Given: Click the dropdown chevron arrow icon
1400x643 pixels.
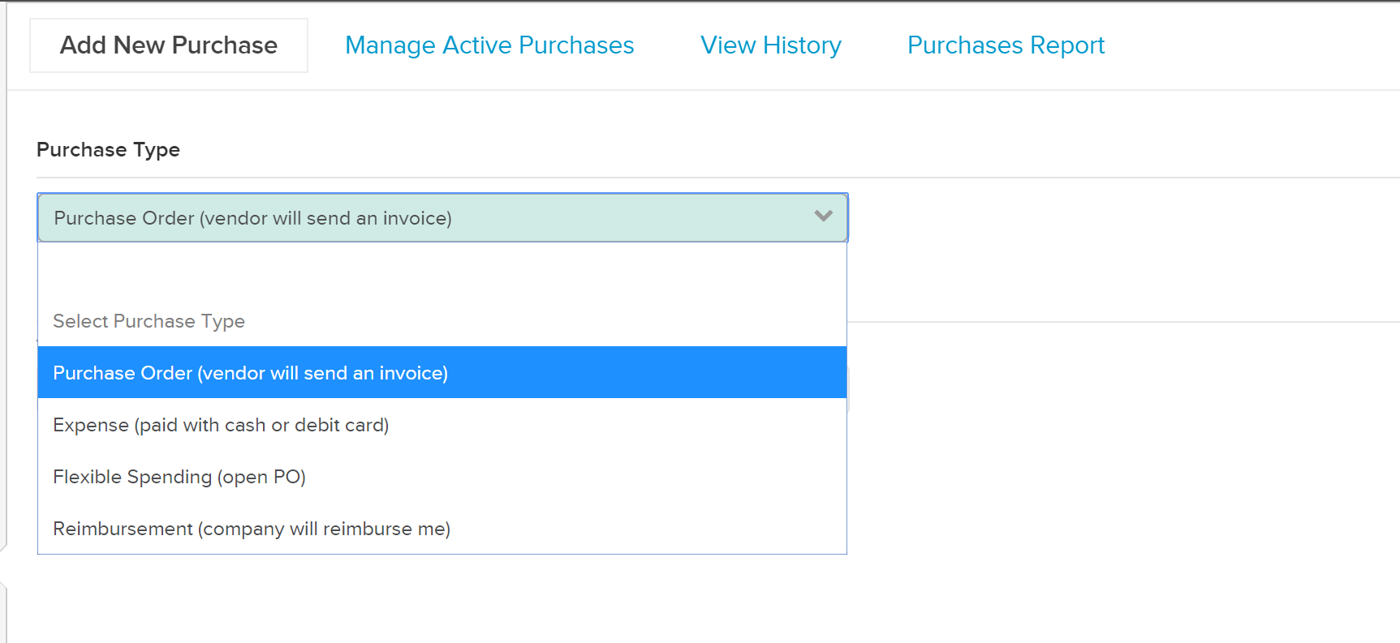Looking at the screenshot, I should 824,216.
